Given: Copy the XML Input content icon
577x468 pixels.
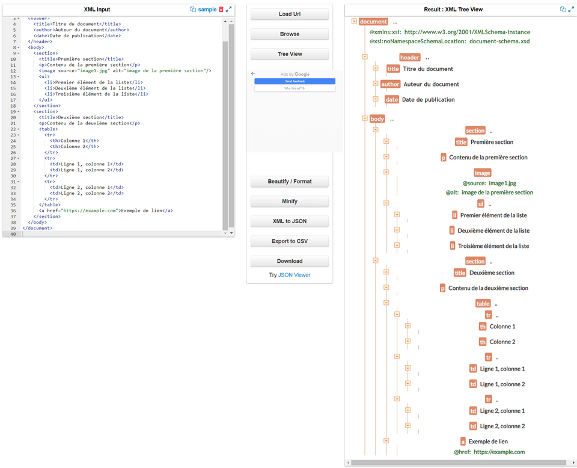Looking at the screenshot, I should [193, 9].
